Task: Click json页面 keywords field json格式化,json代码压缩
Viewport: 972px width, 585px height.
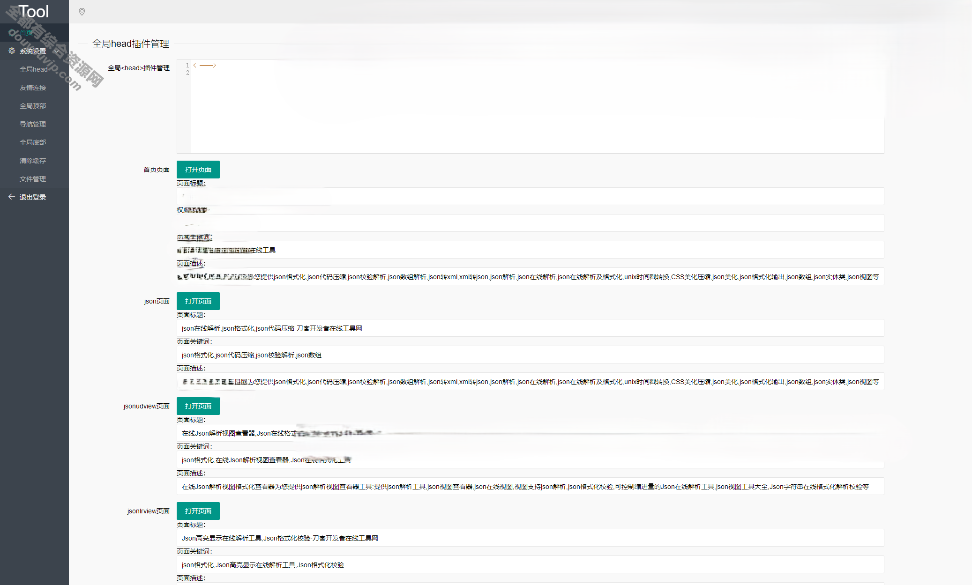Action: point(531,355)
